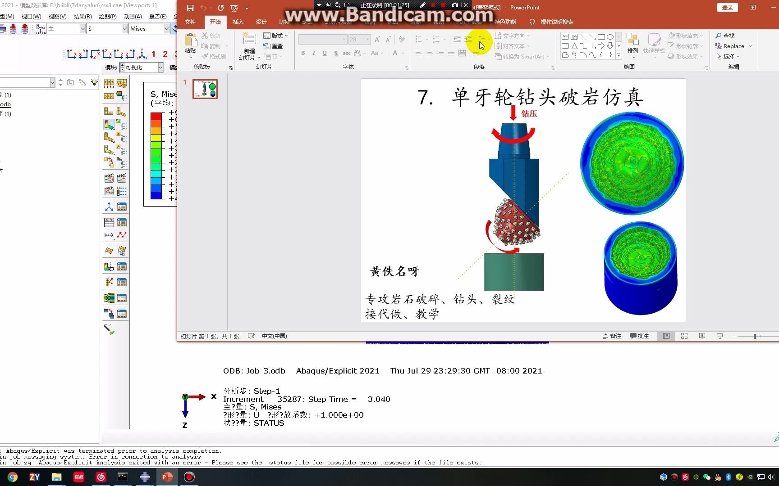Open the Layout (版式) dropdown
The image size is (779, 486).
point(275,36)
